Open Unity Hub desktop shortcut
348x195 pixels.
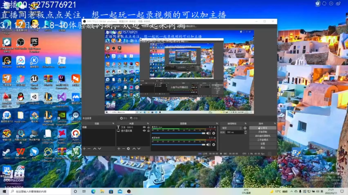[34, 98]
